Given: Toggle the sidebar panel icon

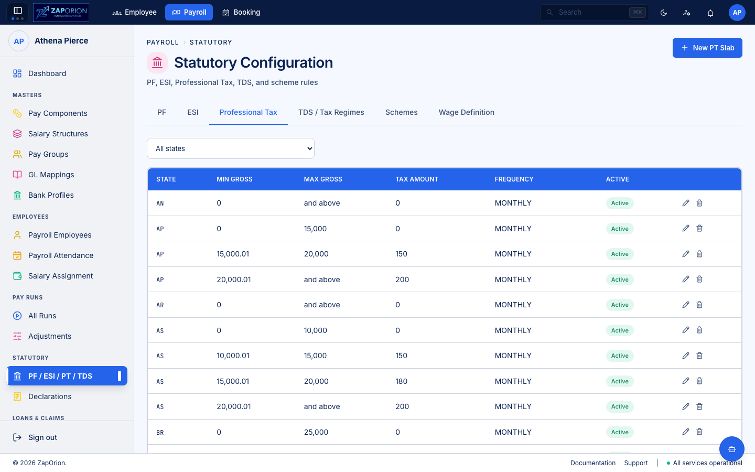Looking at the screenshot, I should tap(17, 11).
